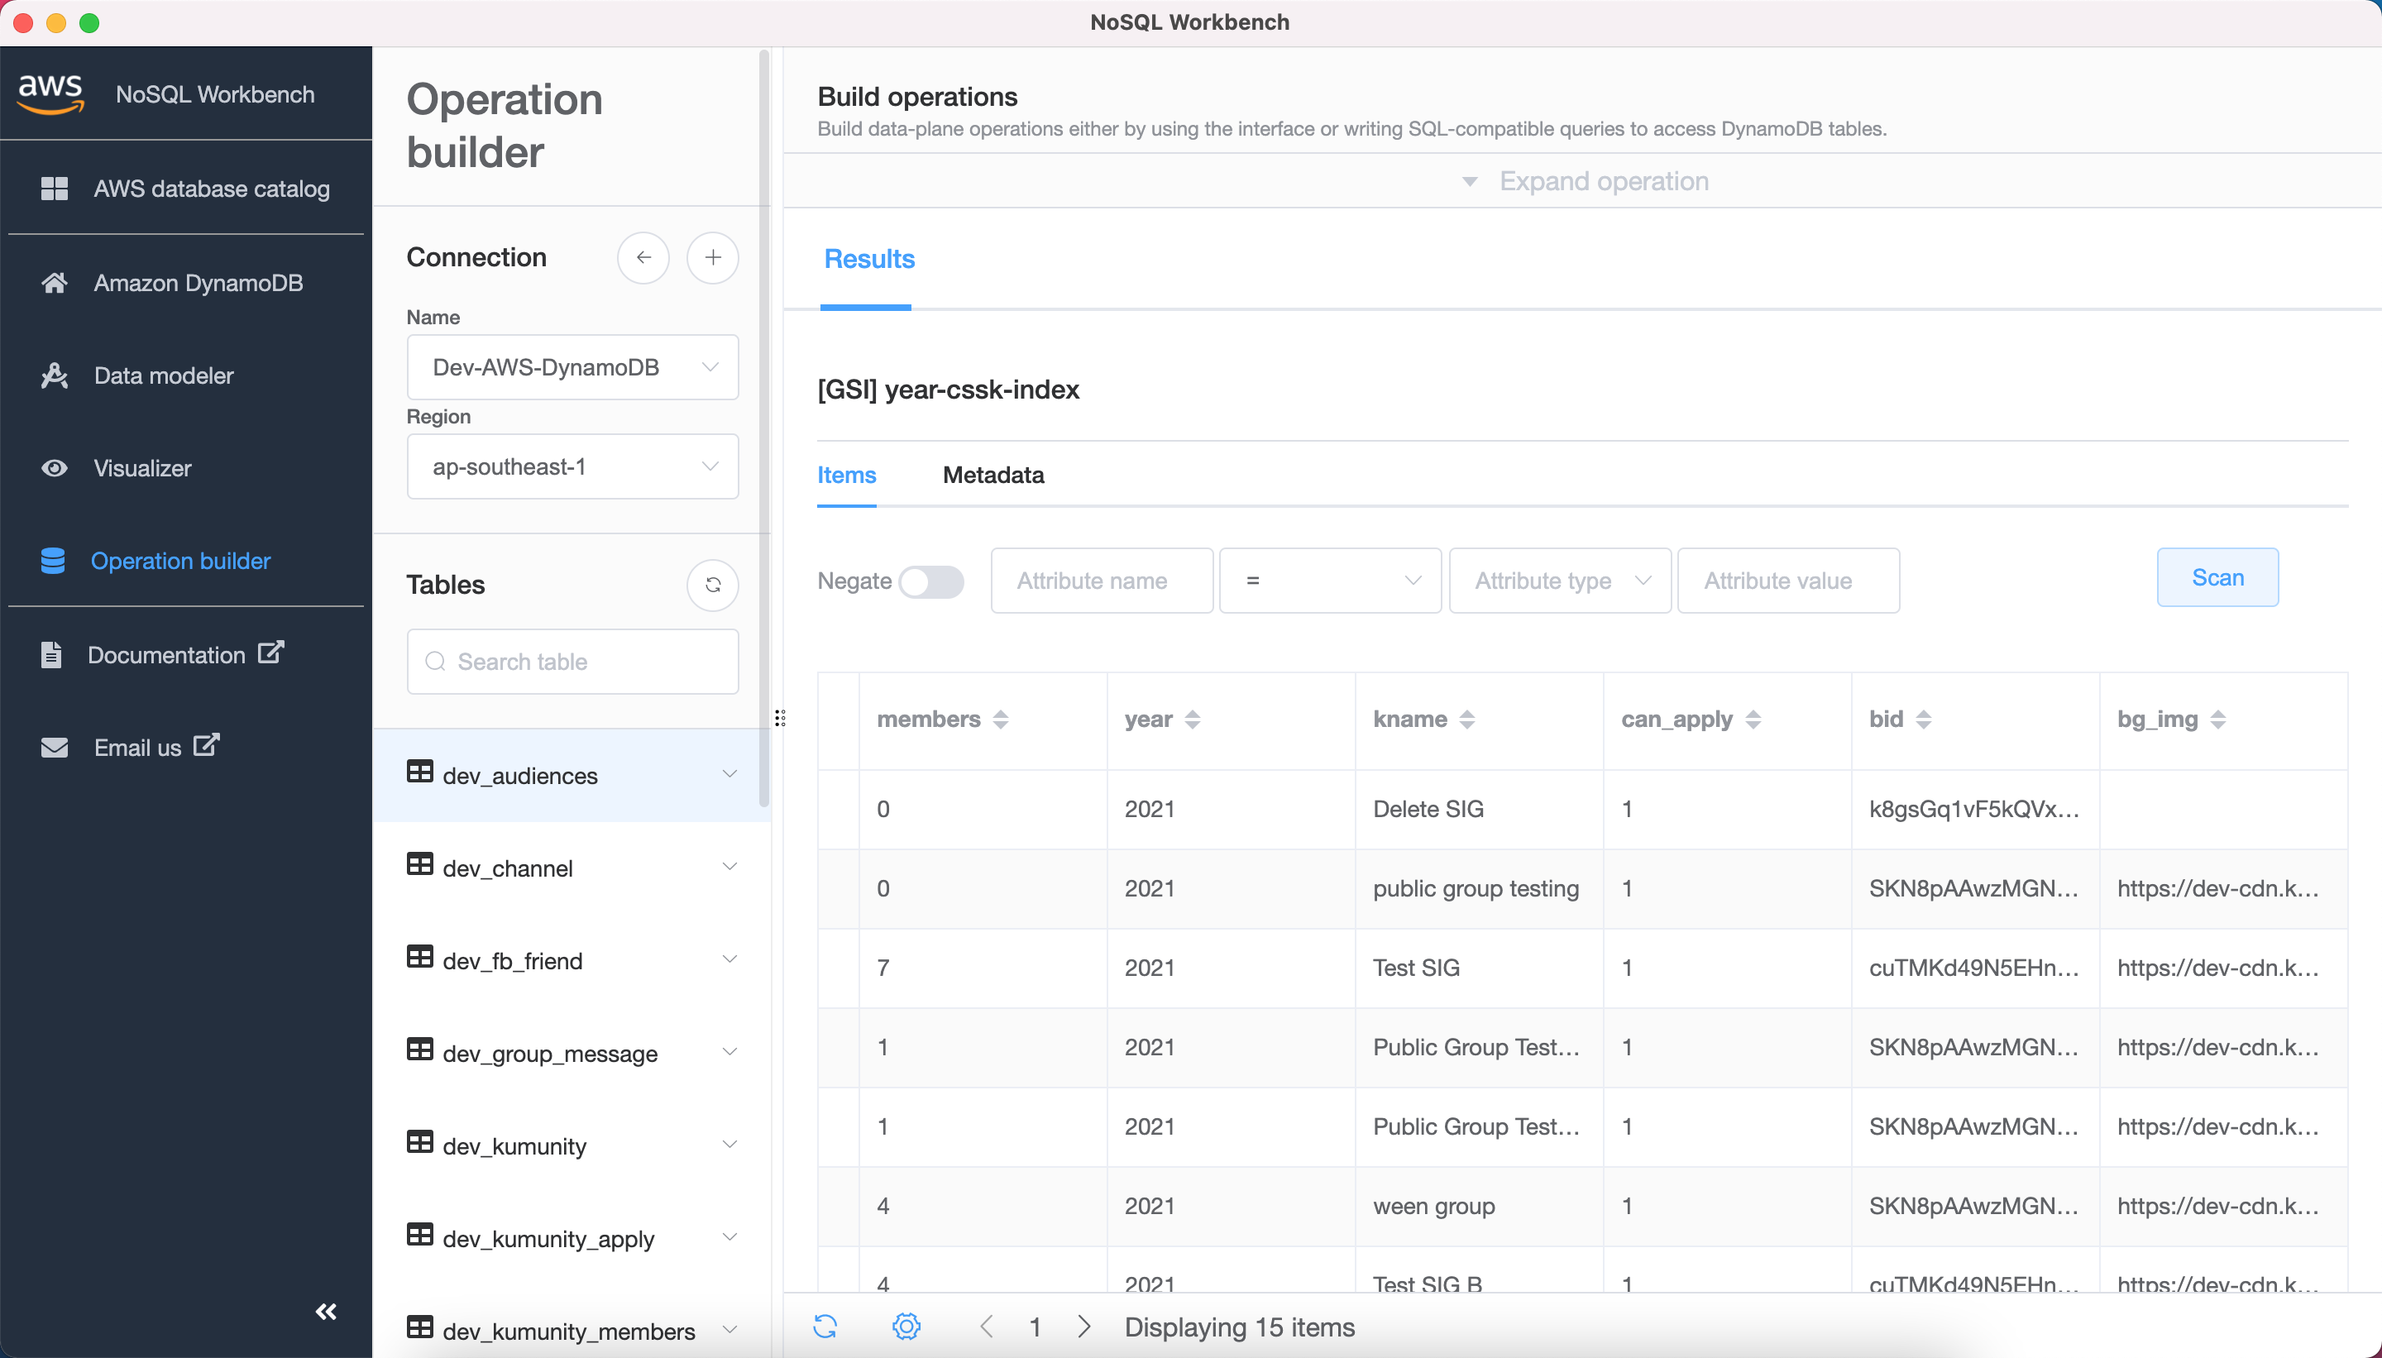Image resolution: width=2382 pixels, height=1358 pixels.
Task: Open the Data modeler menu item
Action: click(x=164, y=375)
